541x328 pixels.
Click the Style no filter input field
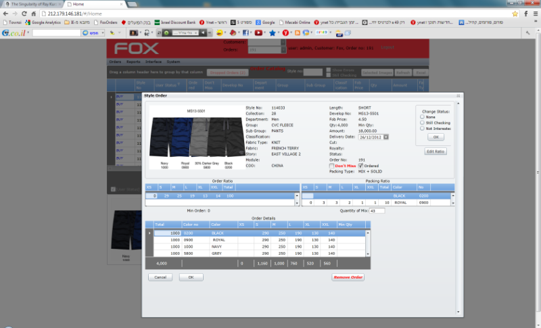coord(312,72)
